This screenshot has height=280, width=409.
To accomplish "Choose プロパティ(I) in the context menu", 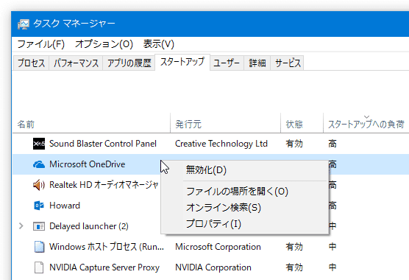I will (x=244, y=224).
